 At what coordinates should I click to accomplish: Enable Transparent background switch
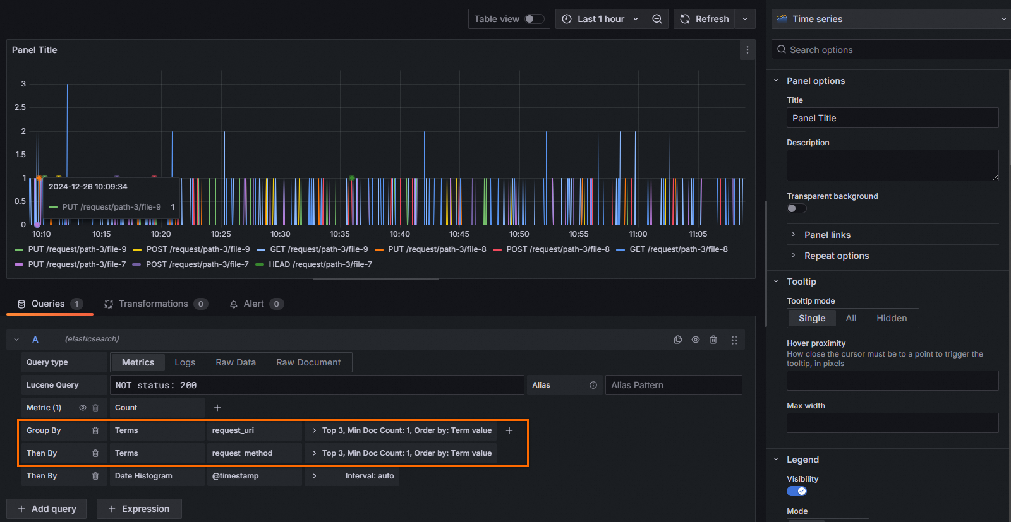(x=796, y=208)
